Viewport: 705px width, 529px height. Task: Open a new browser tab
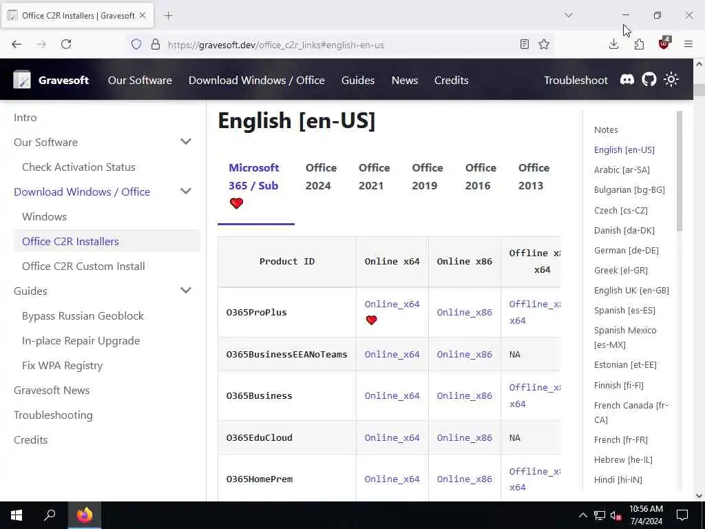coord(168,16)
